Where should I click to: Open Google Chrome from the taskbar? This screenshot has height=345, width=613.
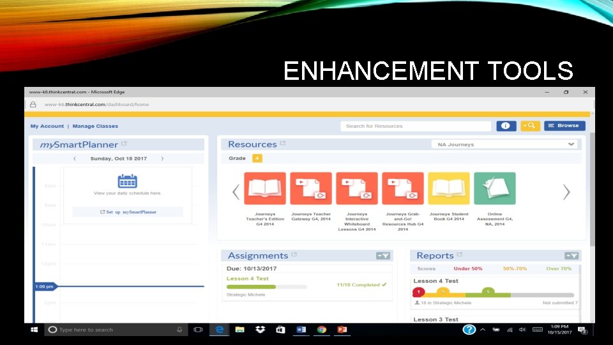pyautogui.click(x=322, y=330)
